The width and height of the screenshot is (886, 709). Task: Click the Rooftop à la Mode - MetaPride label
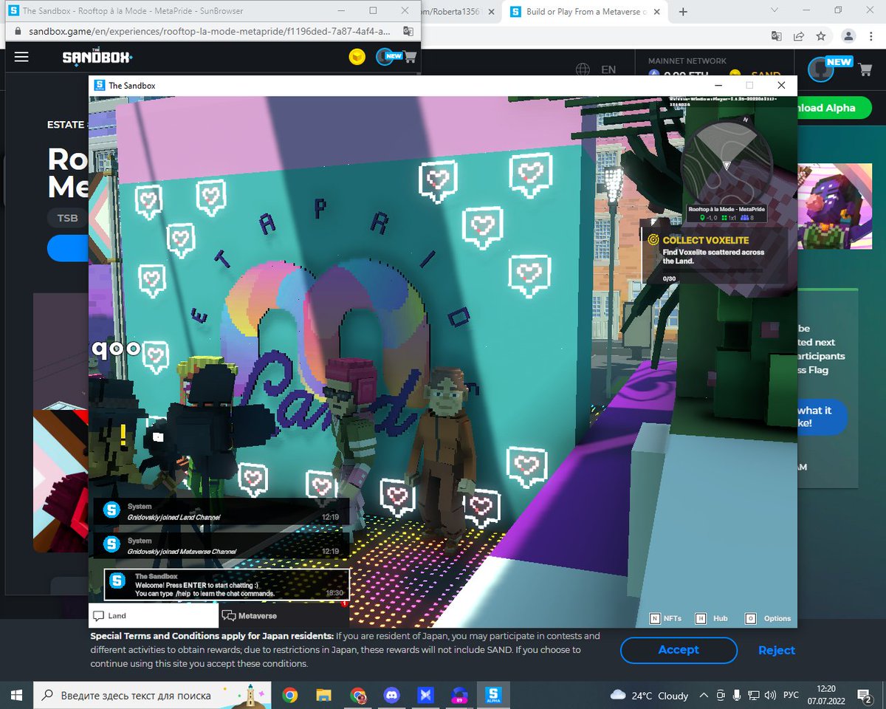click(727, 210)
